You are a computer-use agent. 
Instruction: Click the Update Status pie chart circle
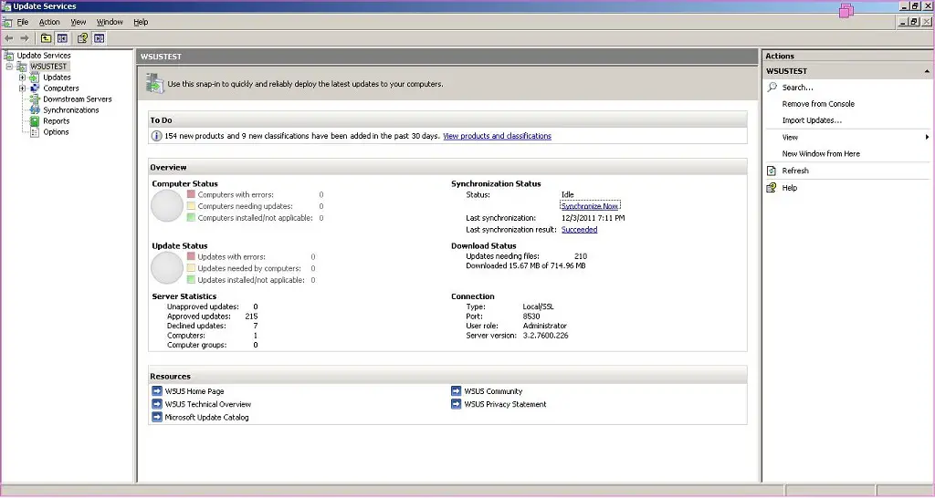tap(167, 267)
